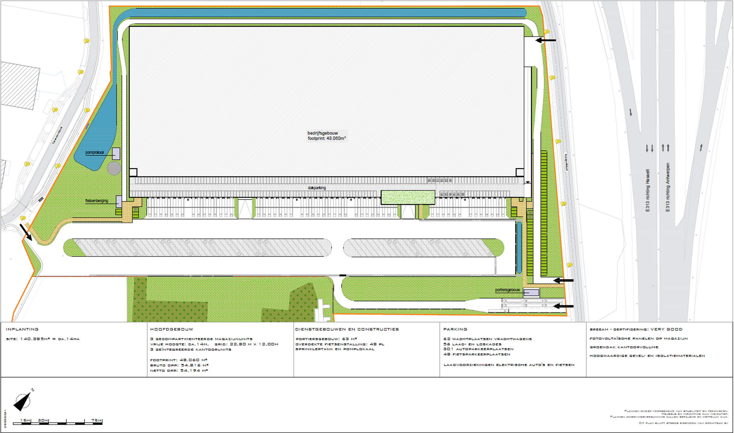Click the dakparking label
The image size is (734, 433).
tap(317, 188)
